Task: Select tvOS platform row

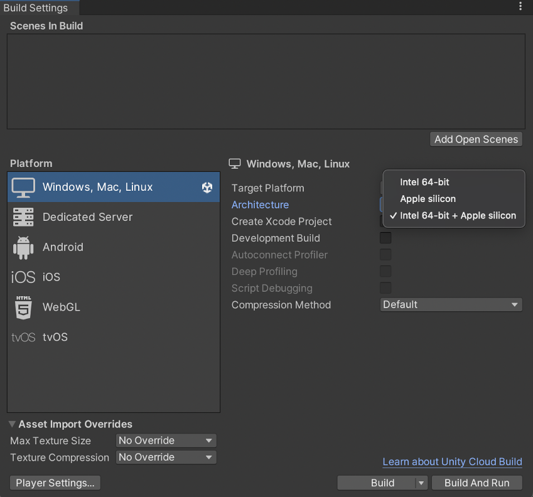Action: (114, 337)
